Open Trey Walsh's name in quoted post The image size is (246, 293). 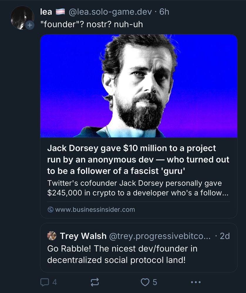pyautogui.click(x=83, y=236)
